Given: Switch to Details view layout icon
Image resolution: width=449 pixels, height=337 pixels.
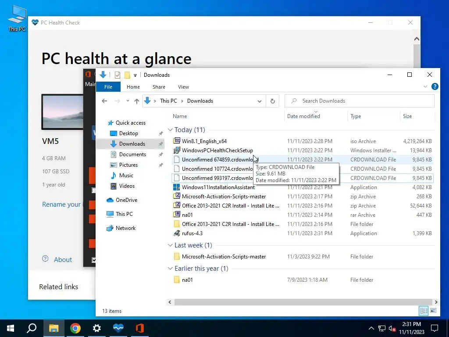Looking at the screenshot, I should tap(424, 311).
